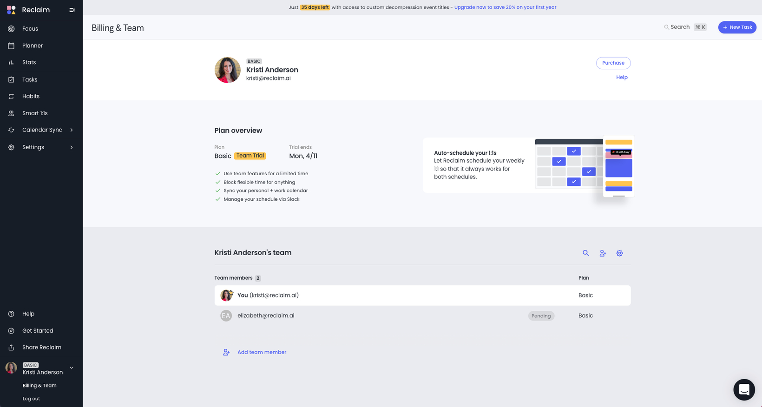Click the Share Reclaim upload icon
Image resolution: width=762 pixels, height=407 pixels.
[x=11, y=348]
